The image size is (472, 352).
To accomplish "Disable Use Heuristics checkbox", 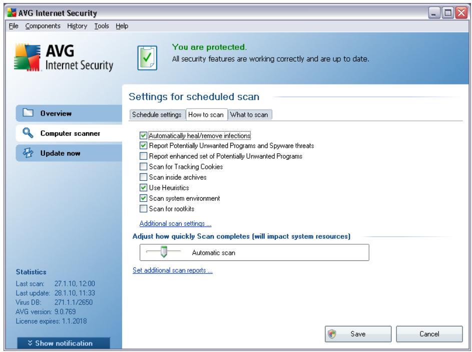I will pyautogui.click(x=143, y=188).
